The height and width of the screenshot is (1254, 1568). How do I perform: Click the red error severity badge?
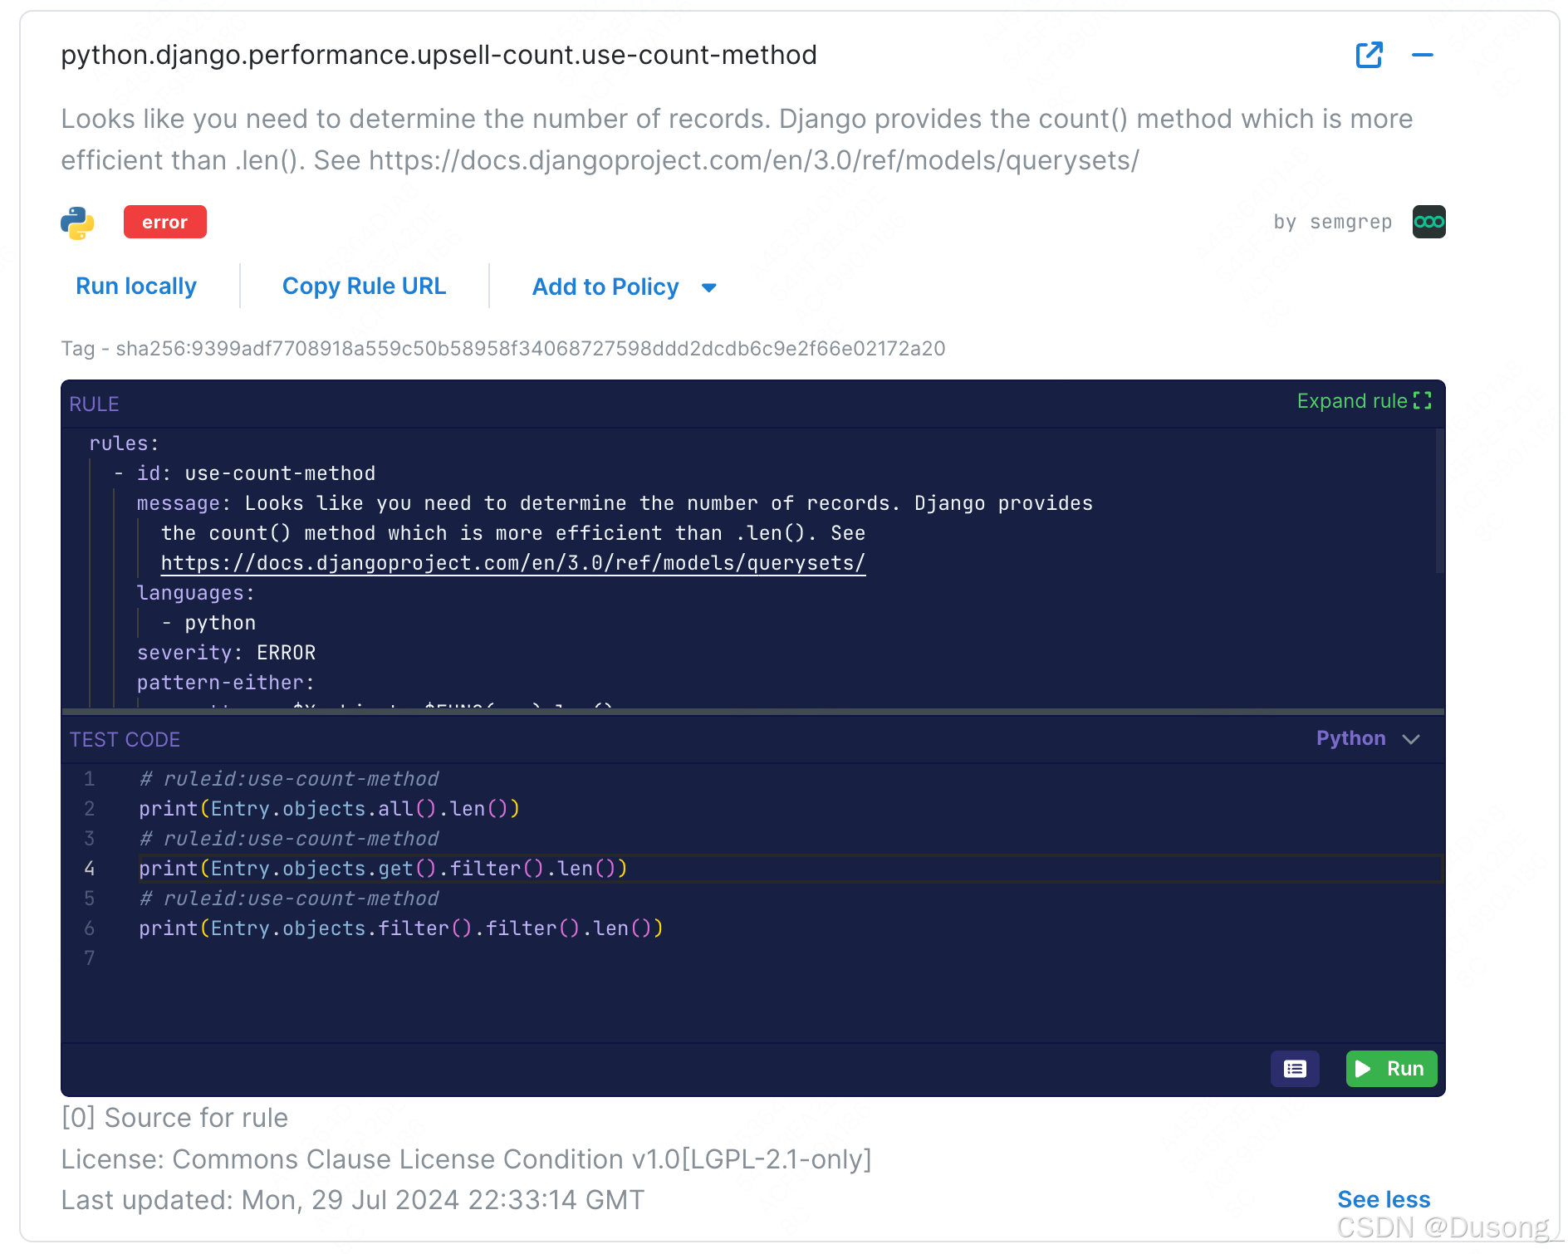164,222
